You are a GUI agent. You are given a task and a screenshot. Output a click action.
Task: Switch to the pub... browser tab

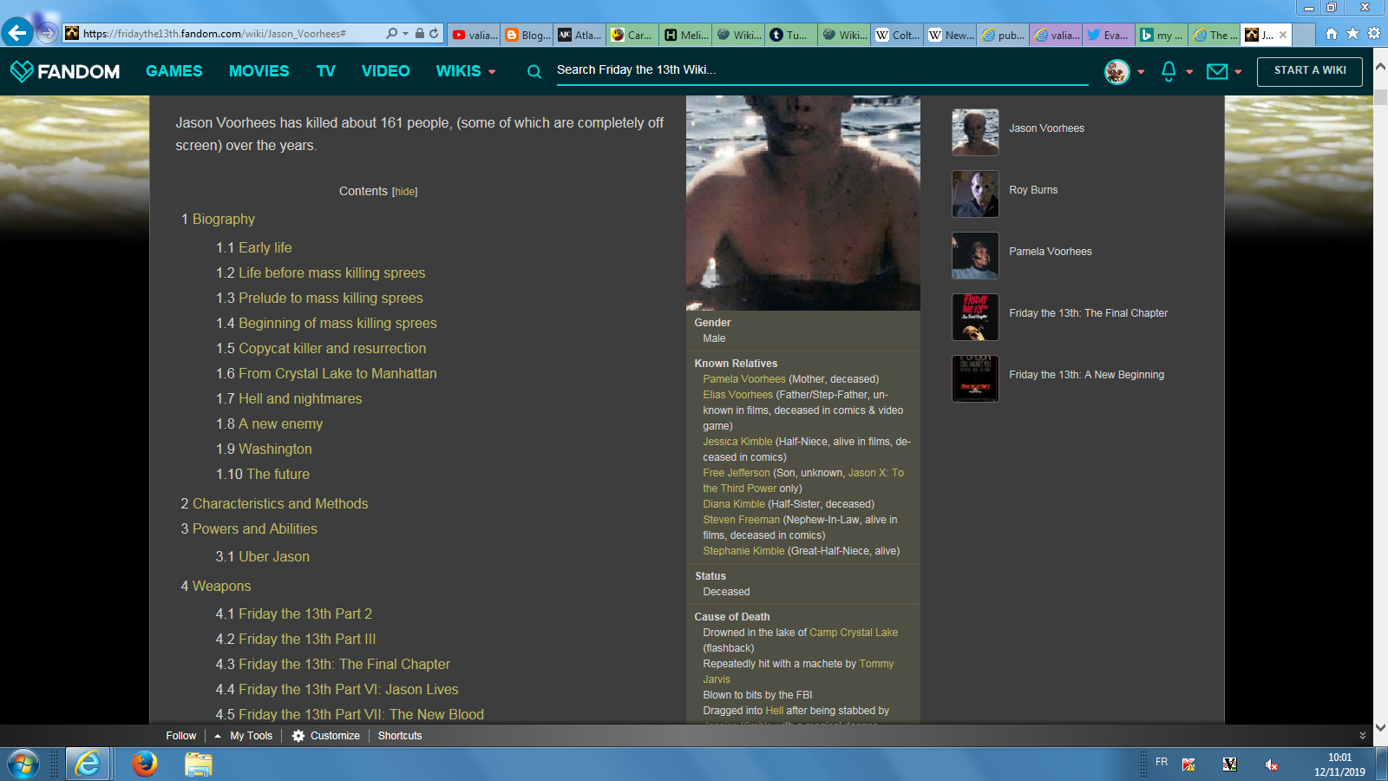click(x=1003, y=35)
